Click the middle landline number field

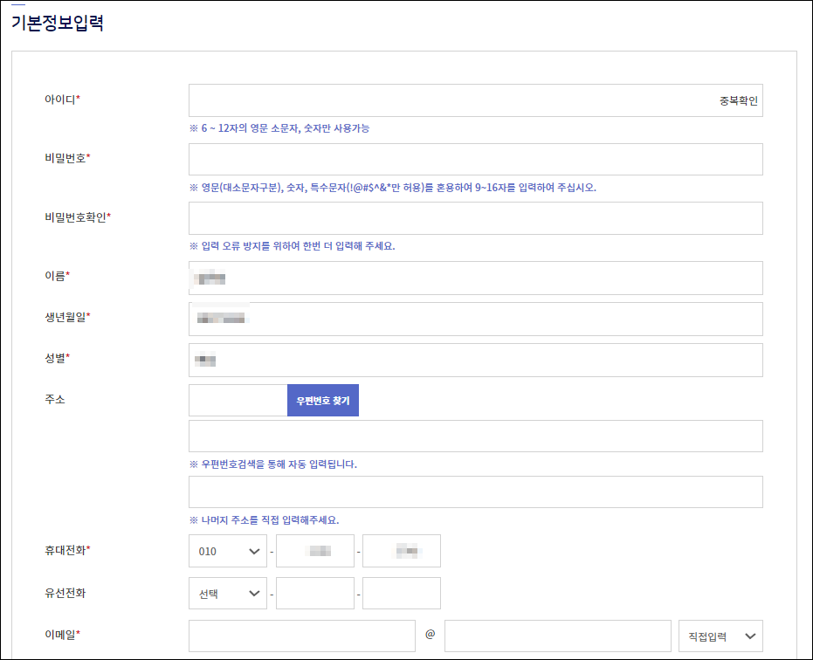(314, 593)
